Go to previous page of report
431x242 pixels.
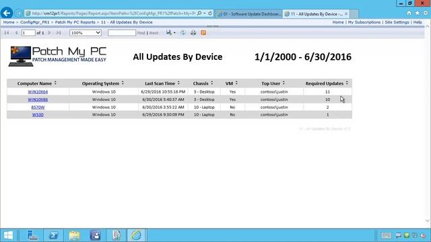(16, 33)
